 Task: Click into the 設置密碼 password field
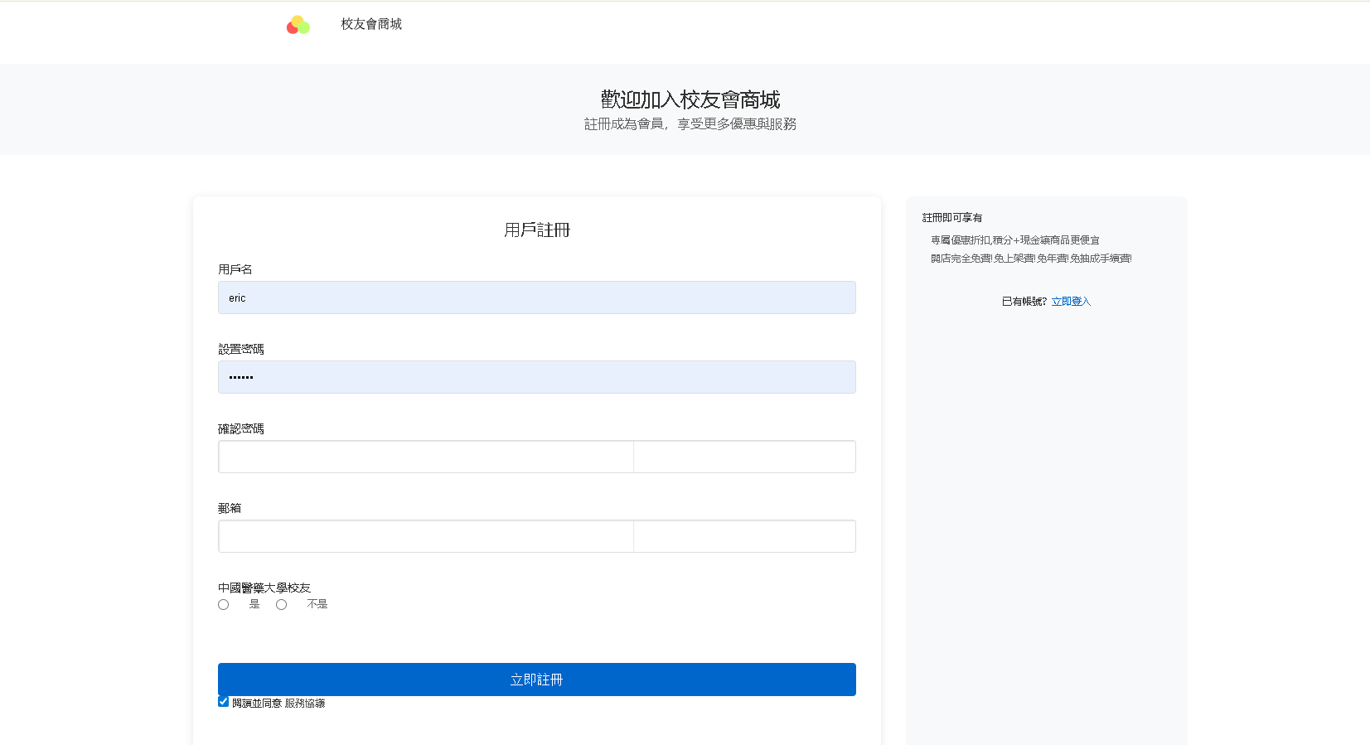(x=536, y=377)
